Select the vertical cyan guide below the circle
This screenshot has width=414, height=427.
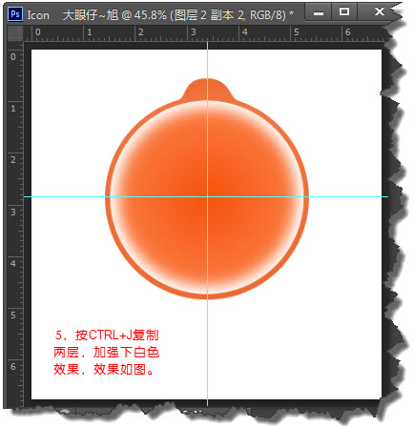(x=207, y=351)
